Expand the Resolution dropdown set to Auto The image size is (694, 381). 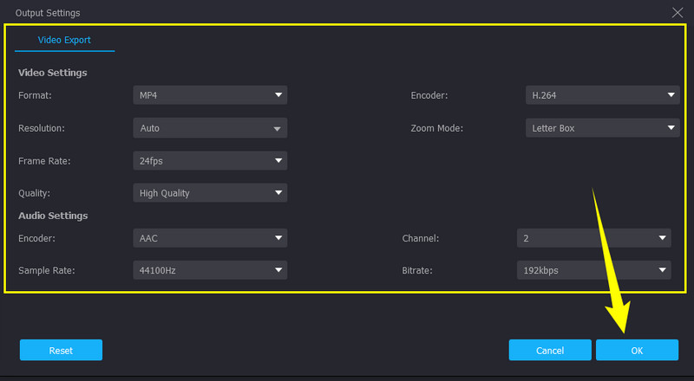click(209, 128)
